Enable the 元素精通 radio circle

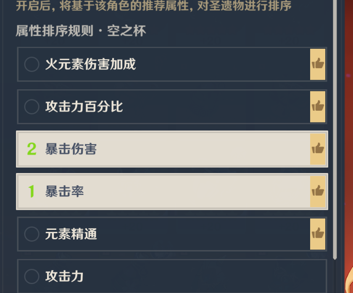pos(32,234)
